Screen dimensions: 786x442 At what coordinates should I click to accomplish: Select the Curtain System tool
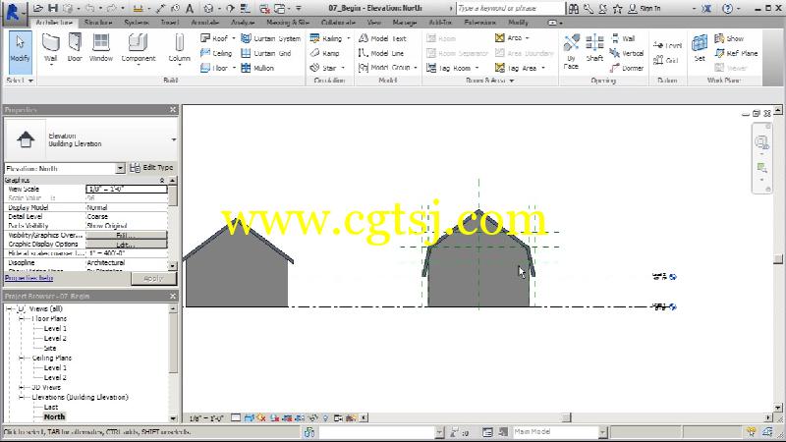point(271,38)
